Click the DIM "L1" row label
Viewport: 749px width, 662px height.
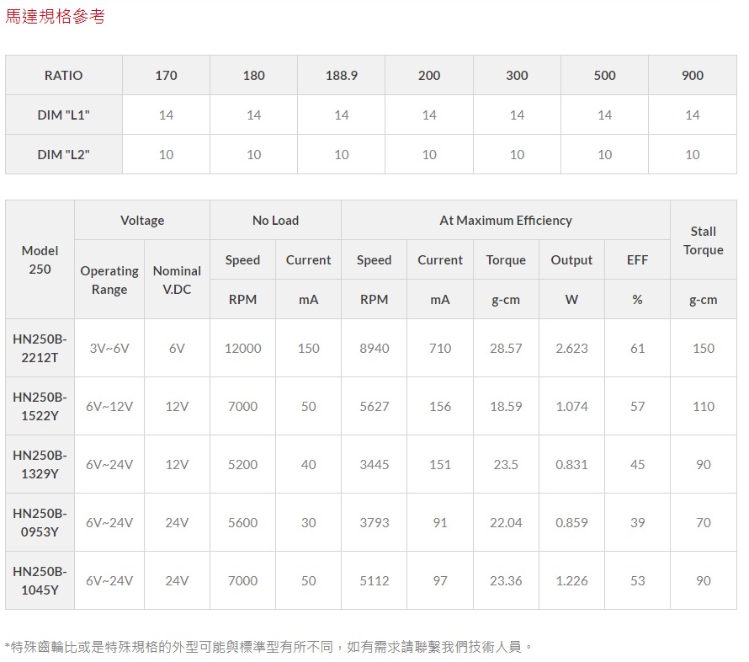tap(64, 115)
